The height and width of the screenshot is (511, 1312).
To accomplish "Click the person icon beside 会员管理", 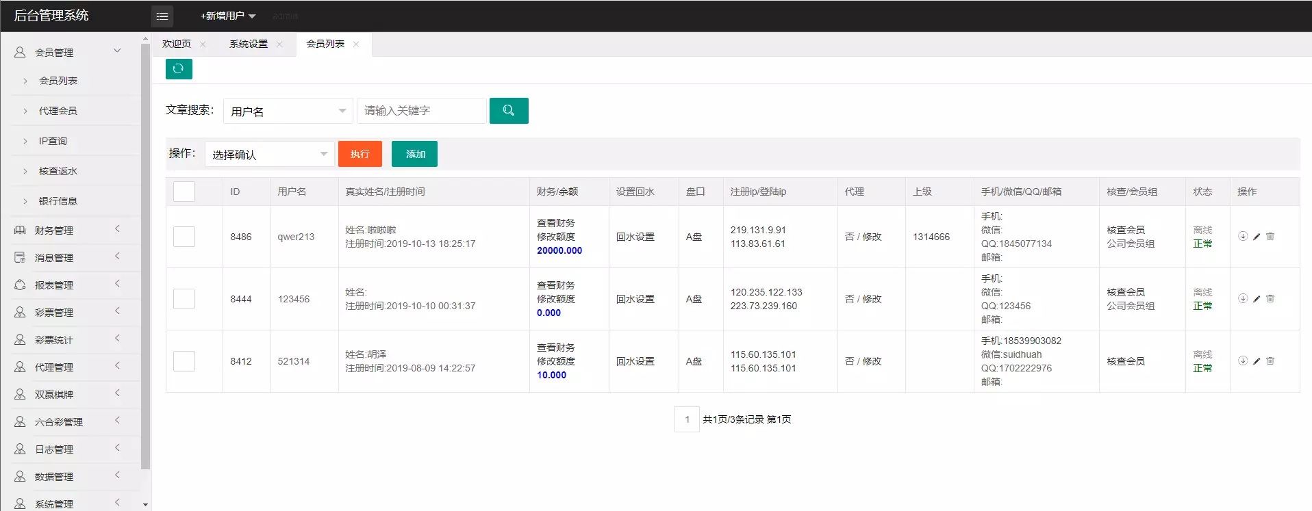I will 21,52.
